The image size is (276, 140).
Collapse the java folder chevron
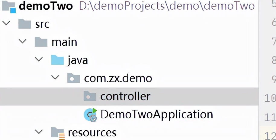[x=39, y=59]
